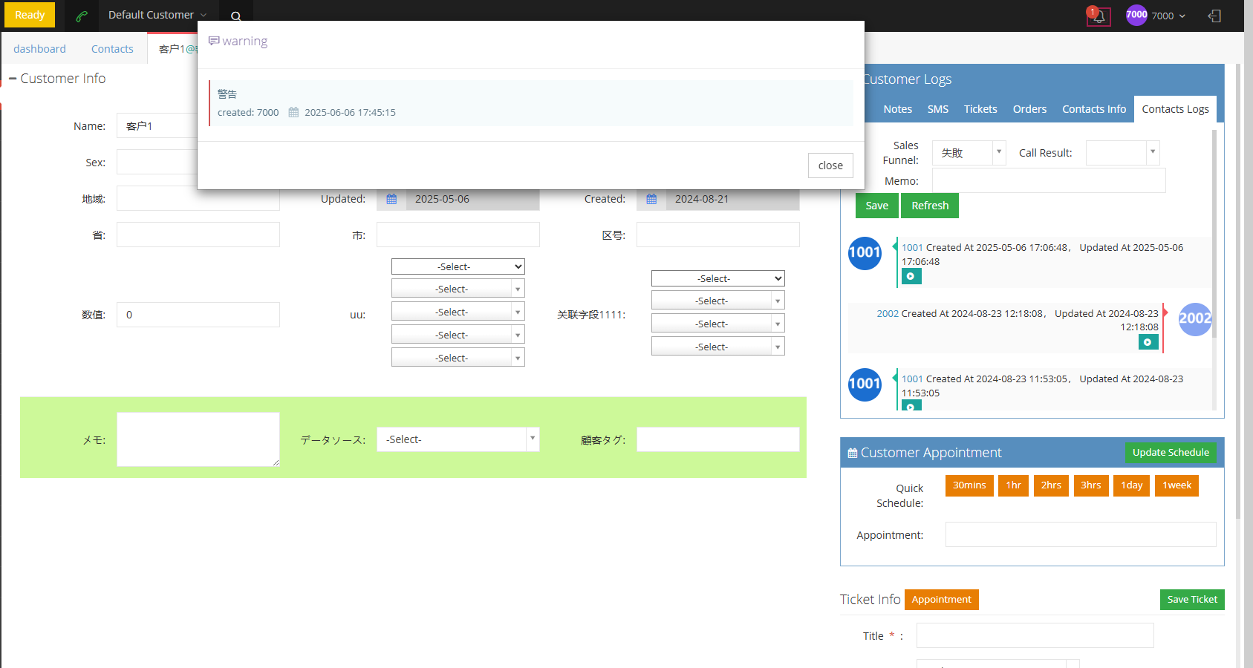Click the green Save button
Viewport: 1253px width, 668px height.
877,206
